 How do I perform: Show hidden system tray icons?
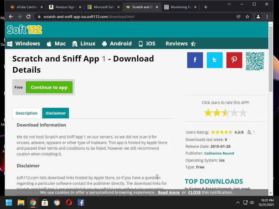238,202
